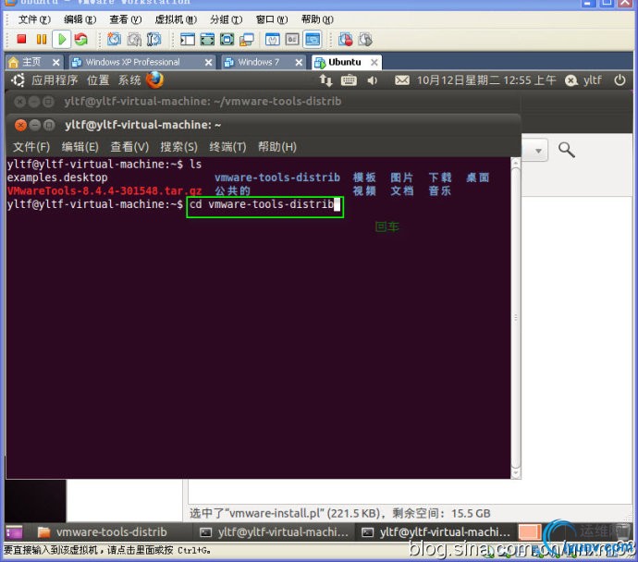
Task: Click the date and time clock in panel
Action: pyautogui.click(x=486, y=80)
